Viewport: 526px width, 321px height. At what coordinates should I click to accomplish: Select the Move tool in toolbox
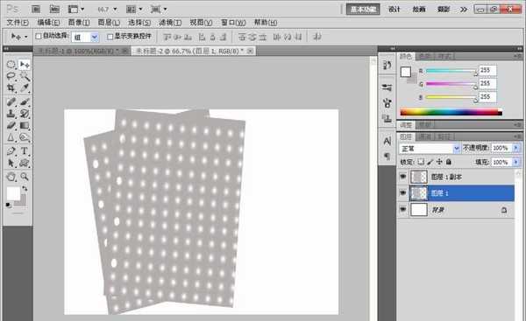25,64
